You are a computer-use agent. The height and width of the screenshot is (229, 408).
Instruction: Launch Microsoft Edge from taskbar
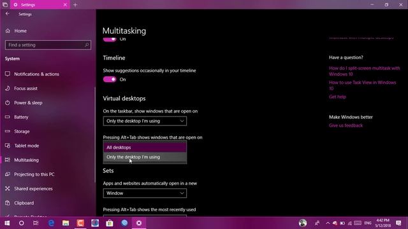click(x=51, y=223)
